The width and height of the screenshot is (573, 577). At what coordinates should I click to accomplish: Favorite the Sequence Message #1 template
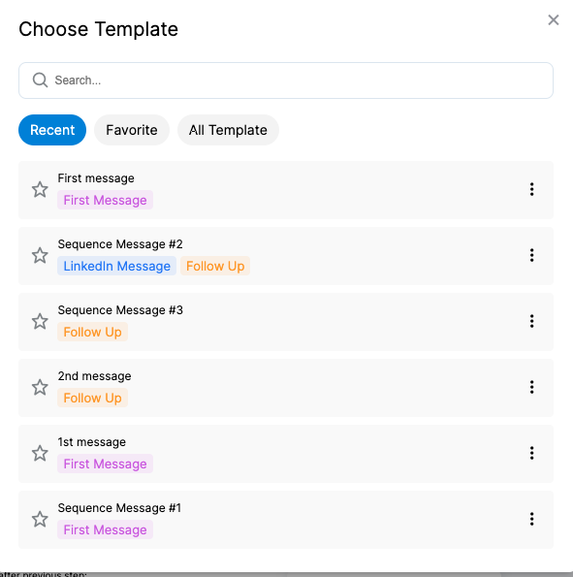pyautogui.click(x=40, y=519)
